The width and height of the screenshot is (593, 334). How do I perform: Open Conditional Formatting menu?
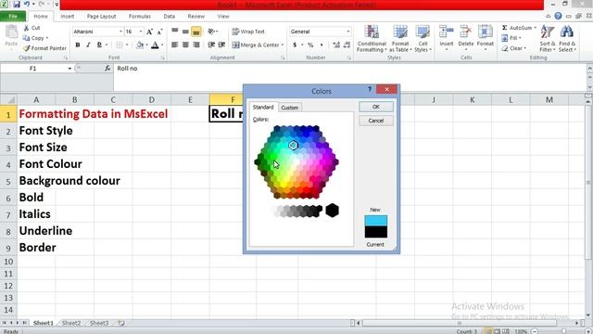coord(372,39)
